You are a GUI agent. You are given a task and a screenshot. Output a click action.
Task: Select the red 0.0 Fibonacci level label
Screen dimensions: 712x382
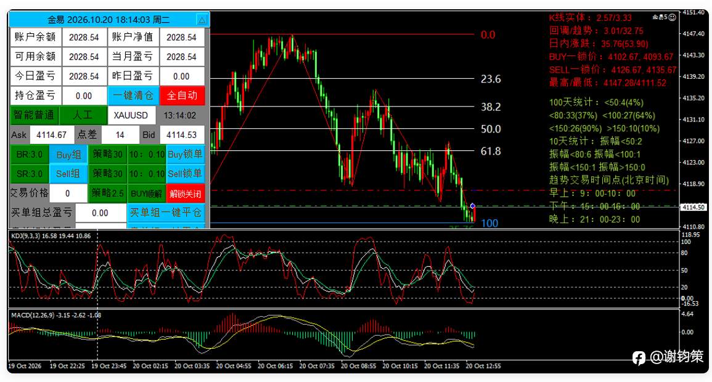click(x=488, y=35)
